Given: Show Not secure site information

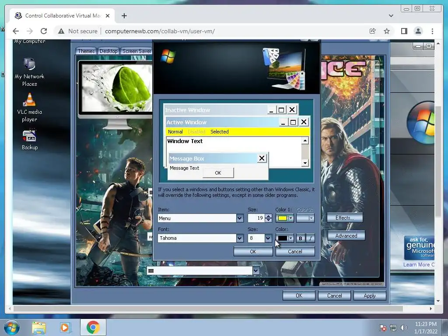Looking at the screenshot, I should click(x=78, y=31).
